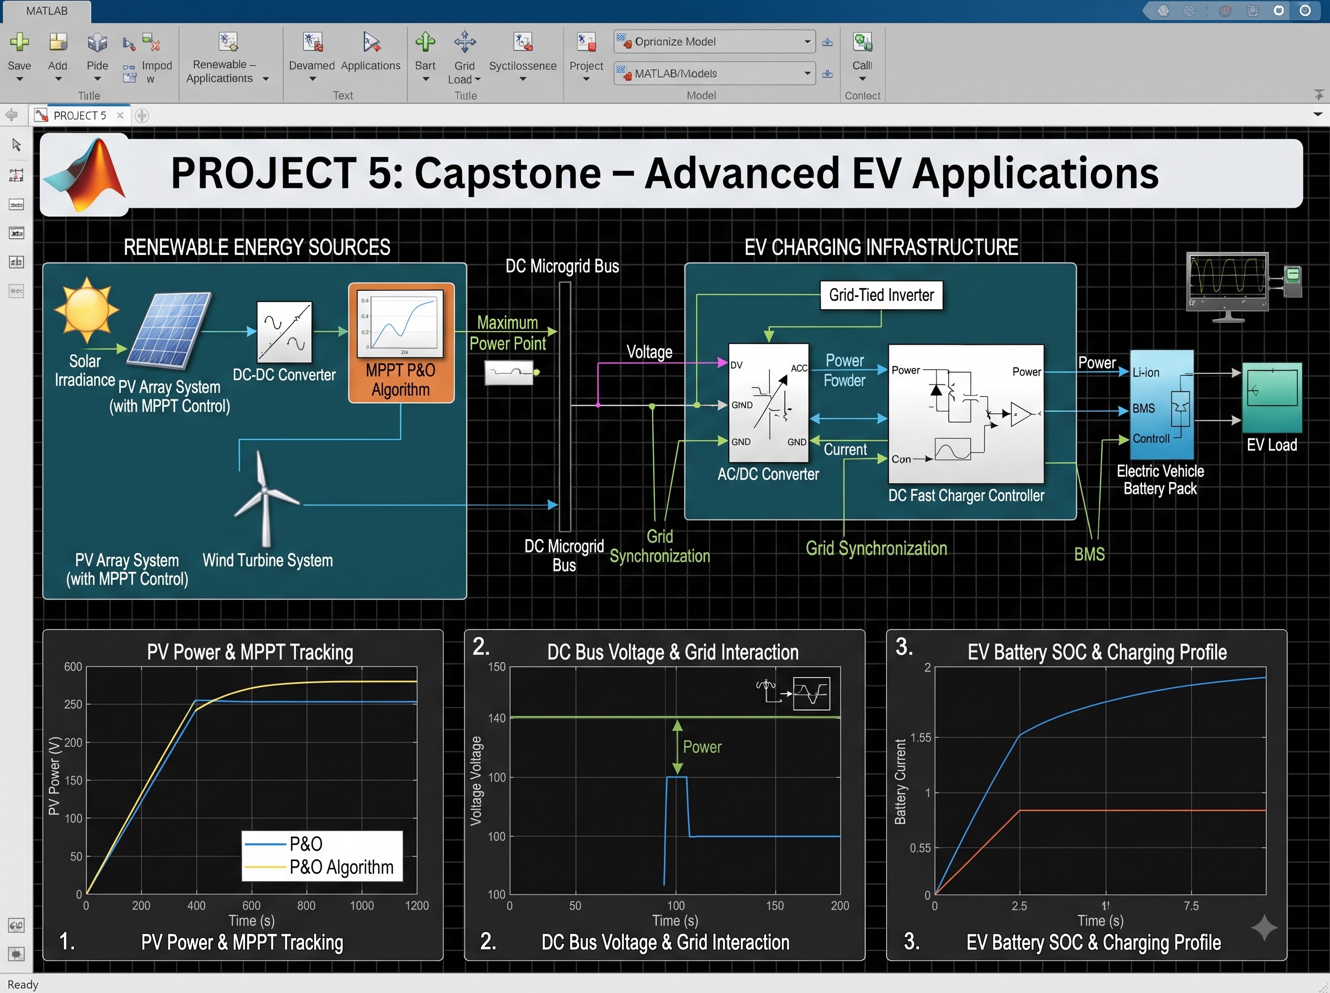
Task: Click the Syctilossence toolbar icon
Action: coord(523,42)
